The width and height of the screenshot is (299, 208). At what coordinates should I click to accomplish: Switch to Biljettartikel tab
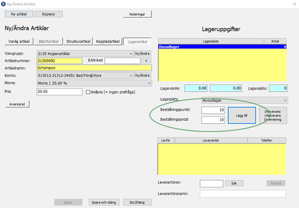pyautogui.click(x=49, y=42)
